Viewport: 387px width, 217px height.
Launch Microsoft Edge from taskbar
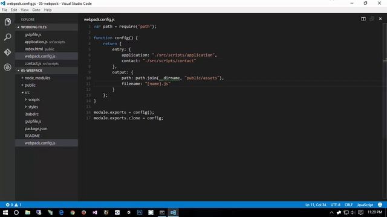coord(61,212)
